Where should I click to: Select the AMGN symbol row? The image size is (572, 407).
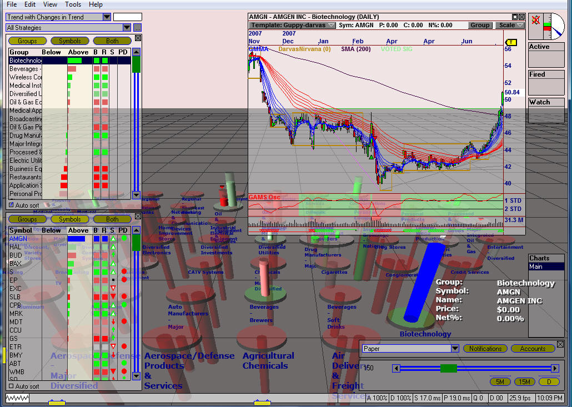(69, 239)
